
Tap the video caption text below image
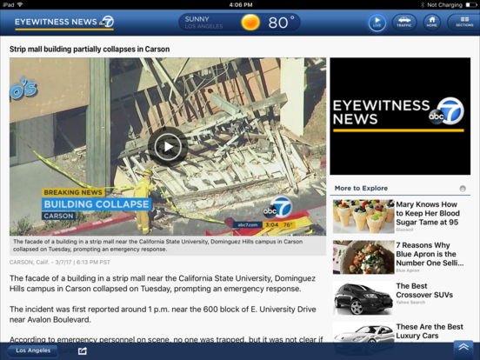click(x=158, y=245)
